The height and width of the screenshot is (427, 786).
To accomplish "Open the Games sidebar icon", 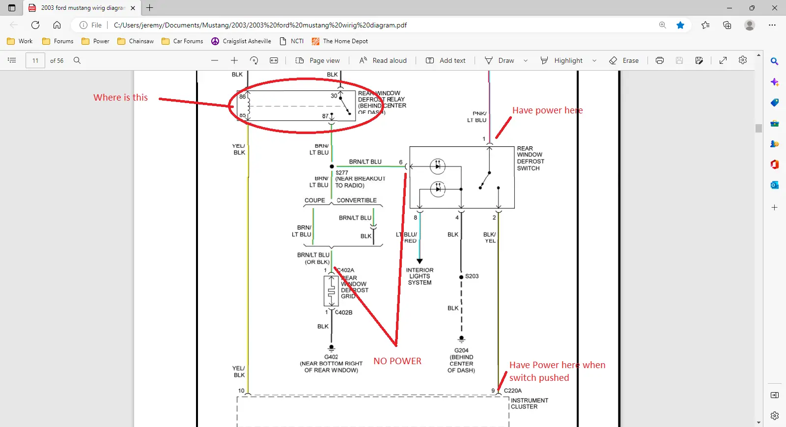I will [775, 144].
